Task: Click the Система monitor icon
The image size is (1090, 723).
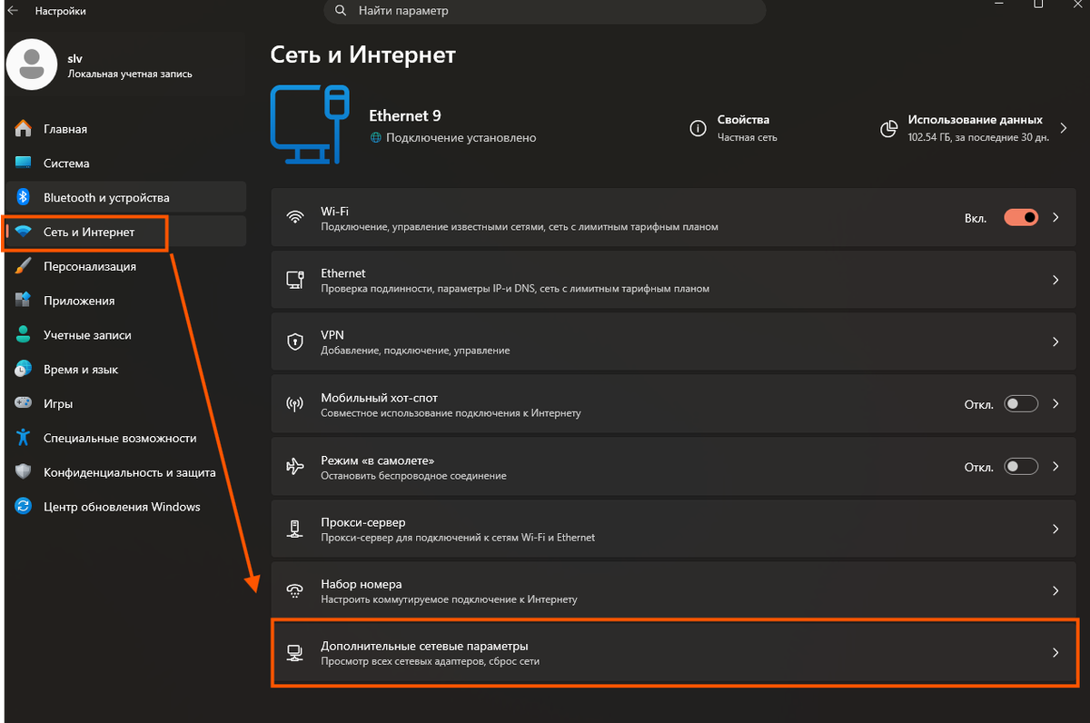Action: tap(24, 163)
